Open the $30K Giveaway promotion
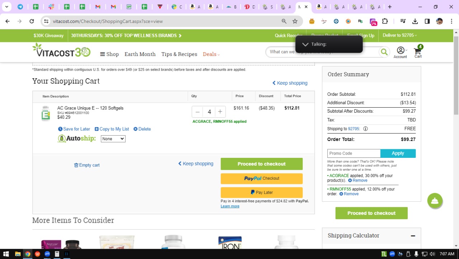459x259 pixels. [48, 36]
